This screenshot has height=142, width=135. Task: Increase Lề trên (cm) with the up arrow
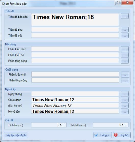click(64, 124)
